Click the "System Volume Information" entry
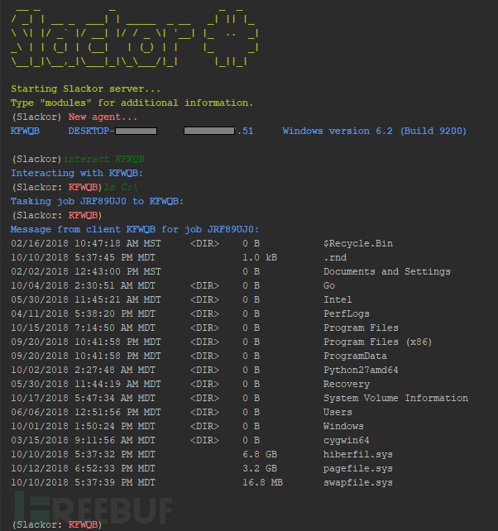Viewport: 498px width, 531px height. (x=395, y=399)
